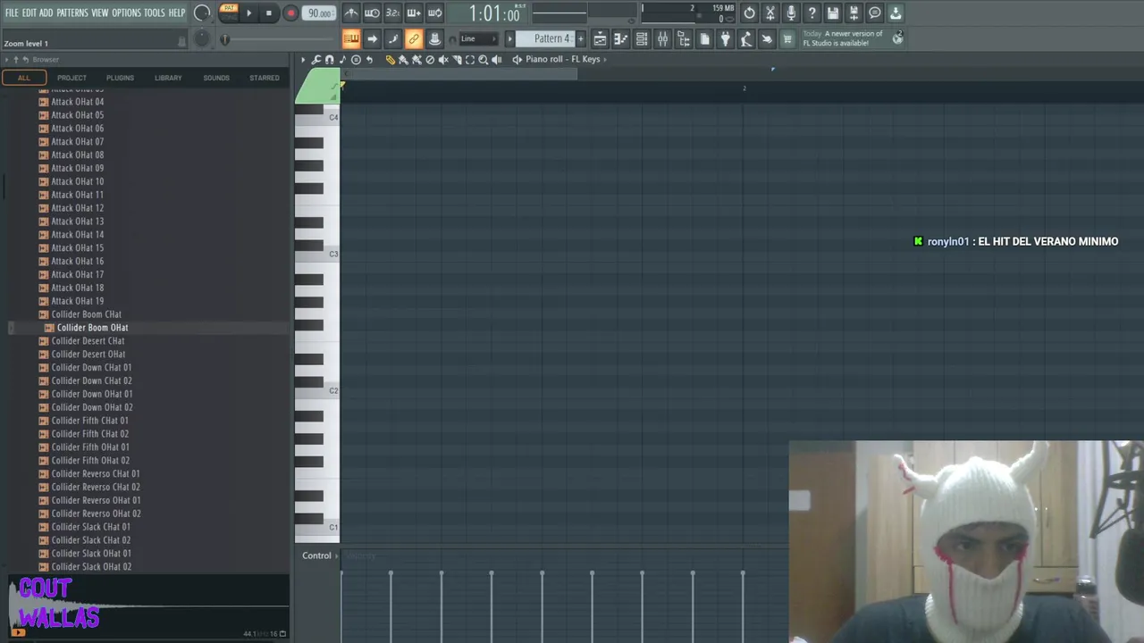Click the circular undo history icon
The image size is (1144, 643).
(749, 13)
